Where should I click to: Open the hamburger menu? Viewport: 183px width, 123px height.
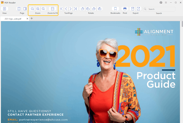coord(166,2)
